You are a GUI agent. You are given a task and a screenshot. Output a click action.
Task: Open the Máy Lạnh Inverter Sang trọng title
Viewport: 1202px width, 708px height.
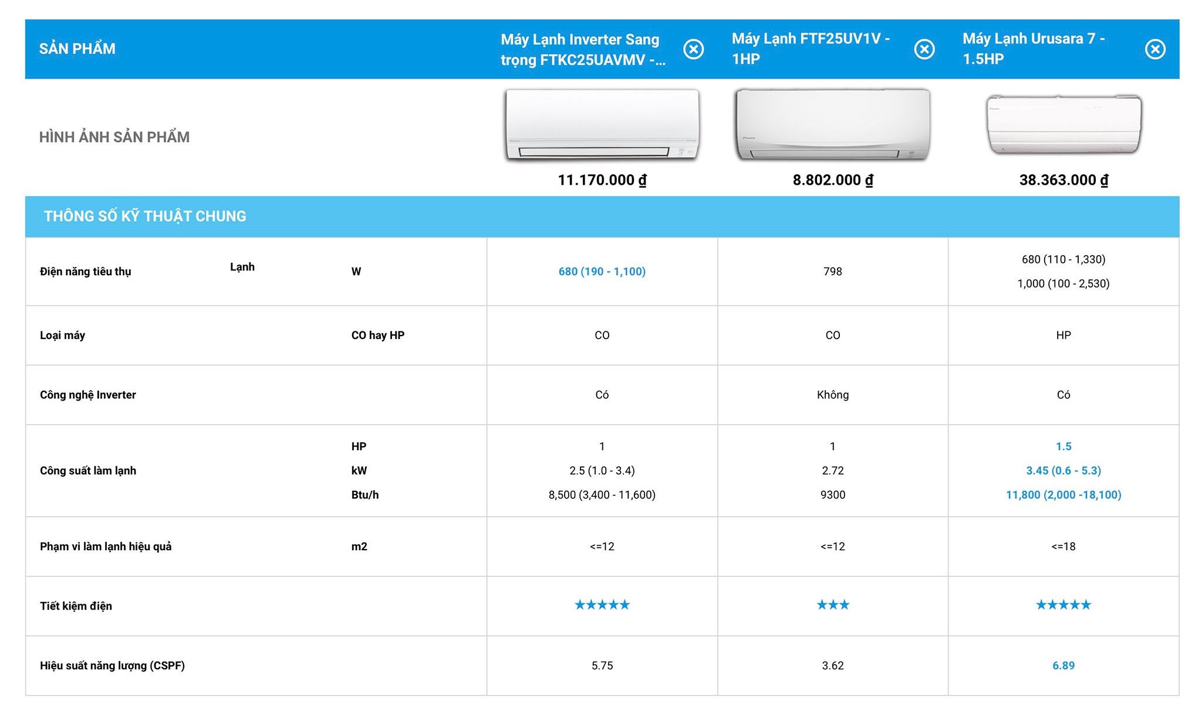[x=582, y=49]
